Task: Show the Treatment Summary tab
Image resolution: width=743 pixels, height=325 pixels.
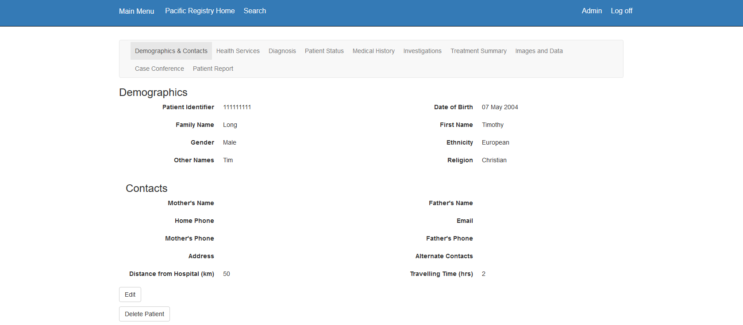Action: point(478,51)
